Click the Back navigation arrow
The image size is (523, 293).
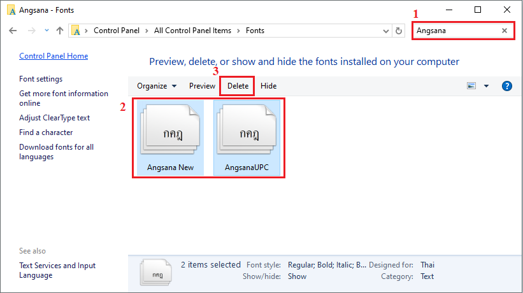tap(13, 31)
